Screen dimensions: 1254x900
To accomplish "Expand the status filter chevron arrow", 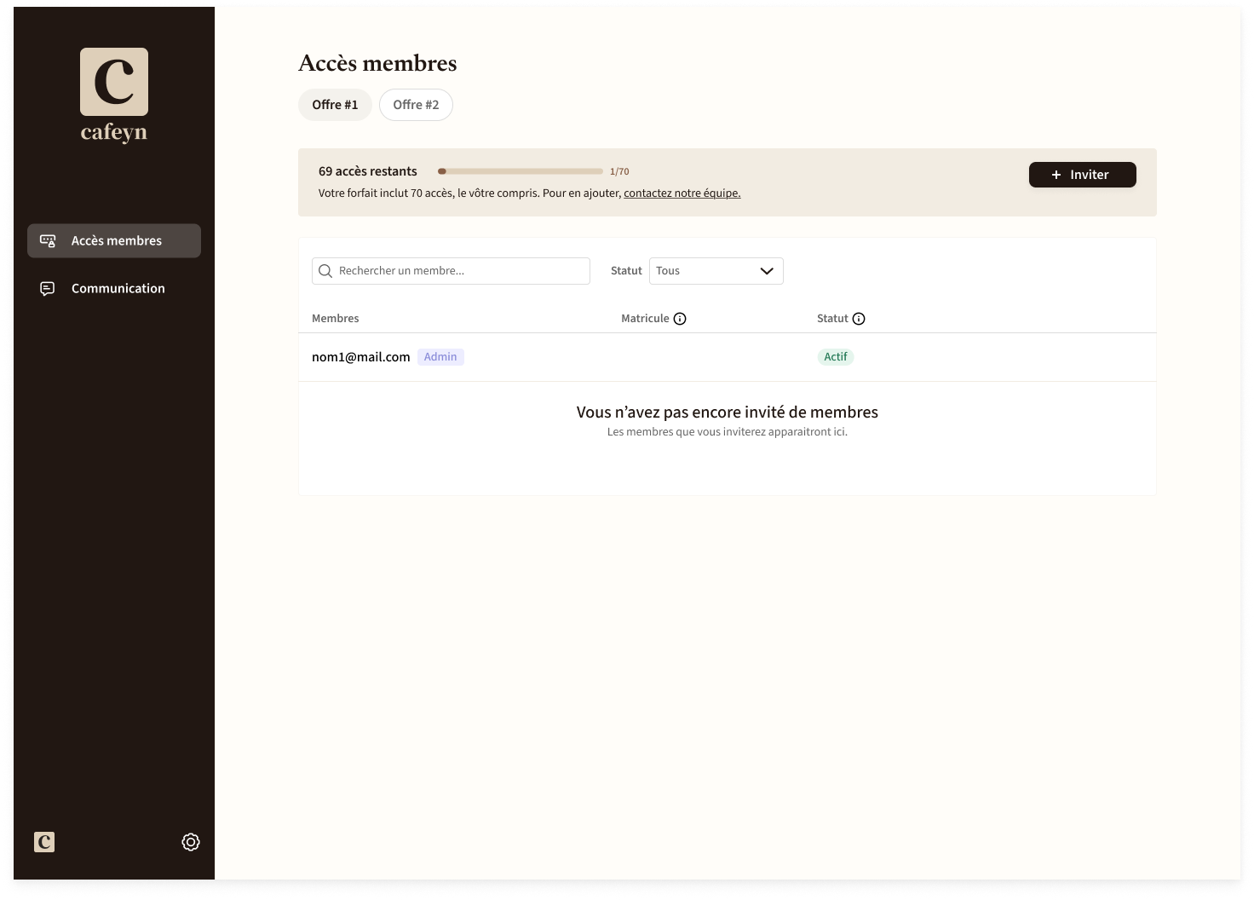I will 767,271.
